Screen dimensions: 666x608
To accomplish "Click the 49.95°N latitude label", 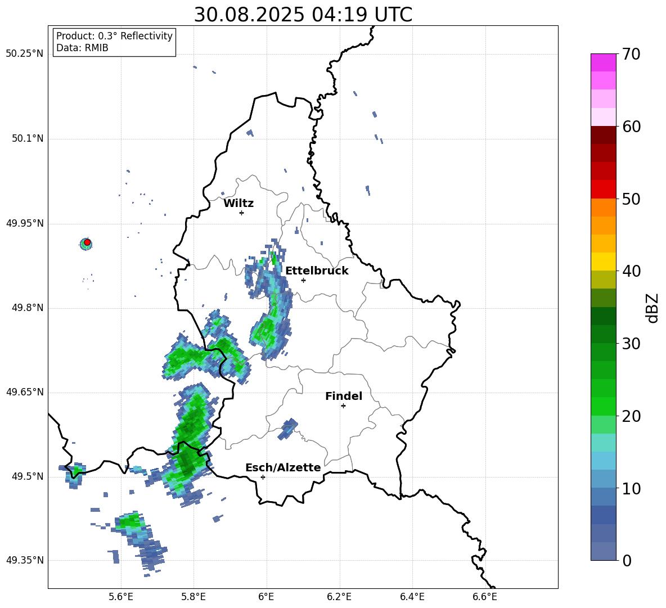I will click(x=25, y=223).
